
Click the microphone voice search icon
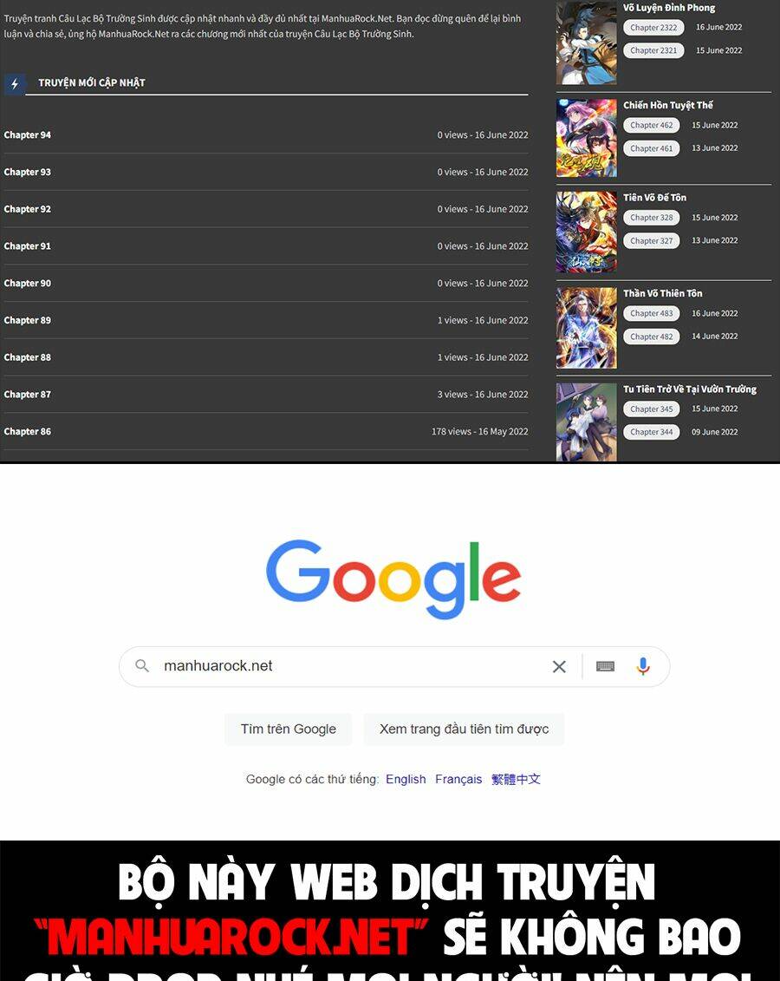[x=642, y=666]
